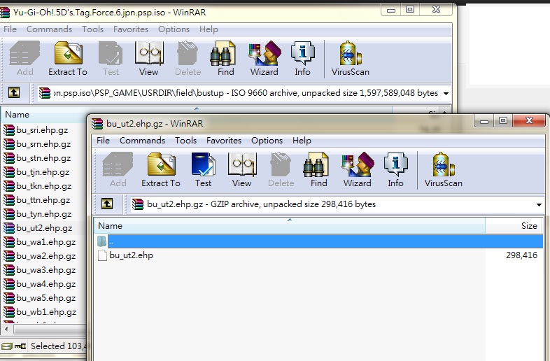Go up one level in Yu-Gi-Oh iso window
This screenshot has height=361, width=550.
14,92
